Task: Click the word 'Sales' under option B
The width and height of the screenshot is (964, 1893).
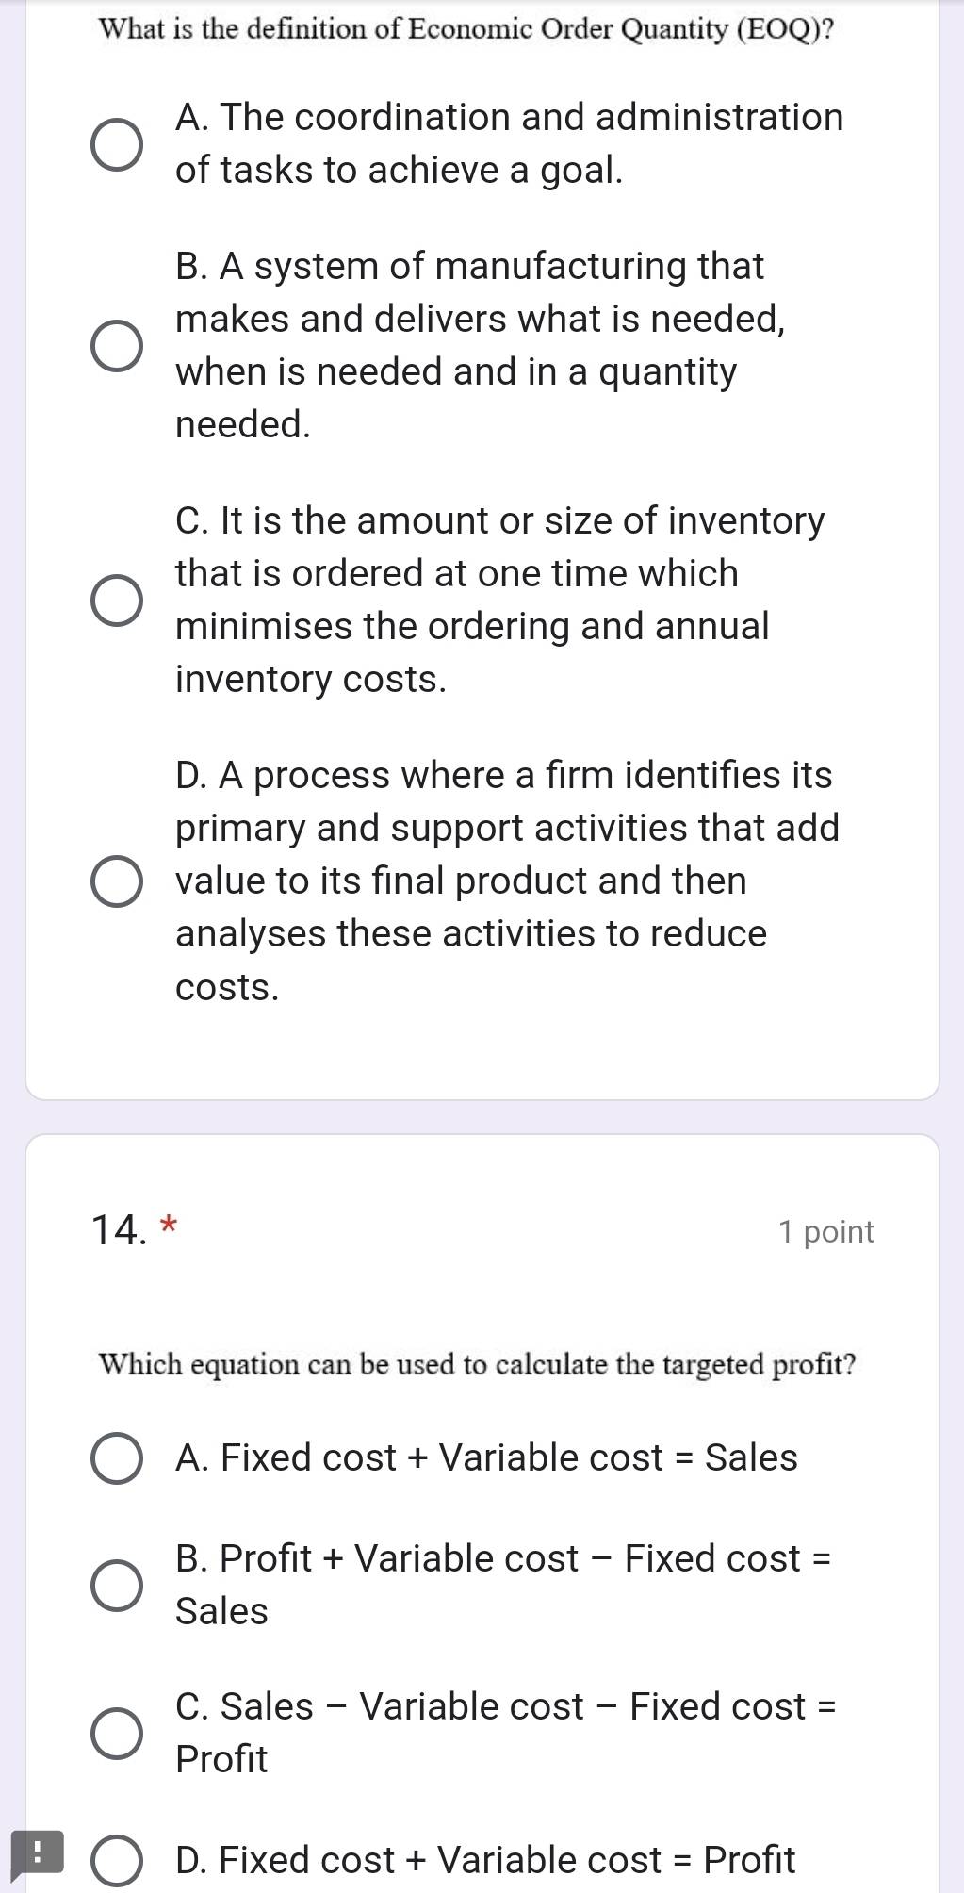Action: [221, 1611]
